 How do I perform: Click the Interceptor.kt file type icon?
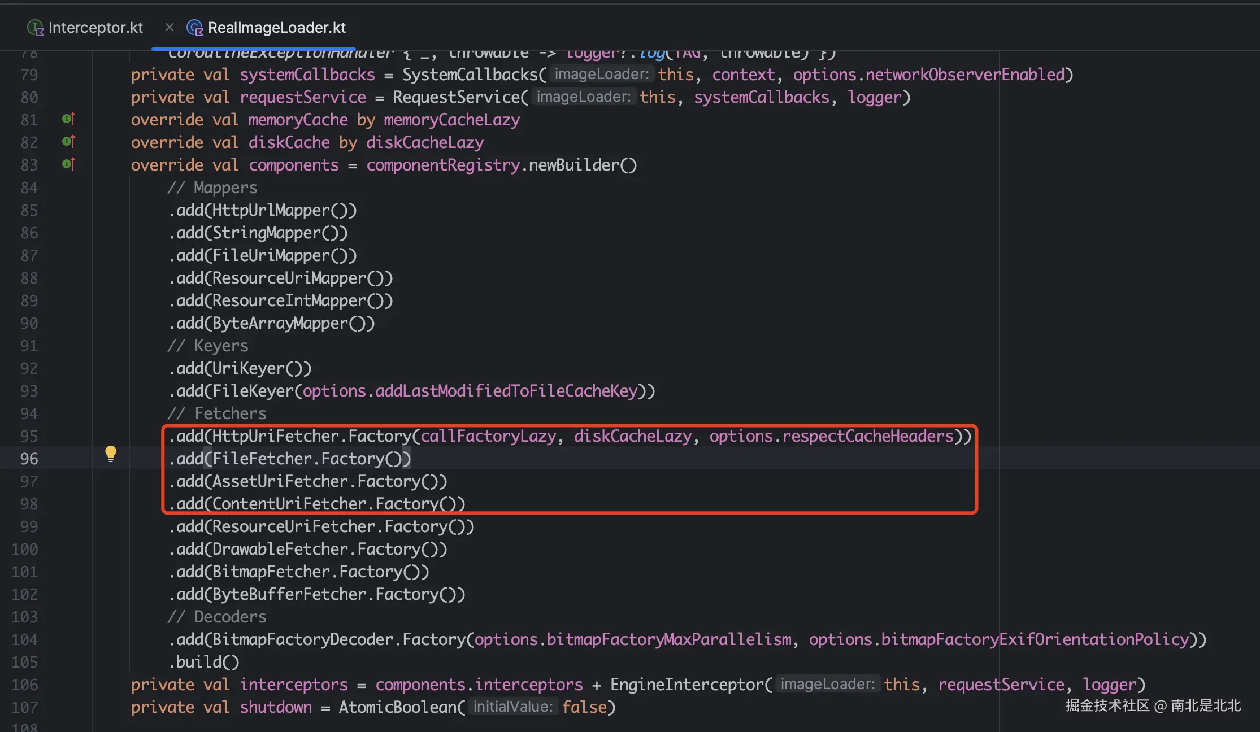pyautogui.click(x=36, y=28)
